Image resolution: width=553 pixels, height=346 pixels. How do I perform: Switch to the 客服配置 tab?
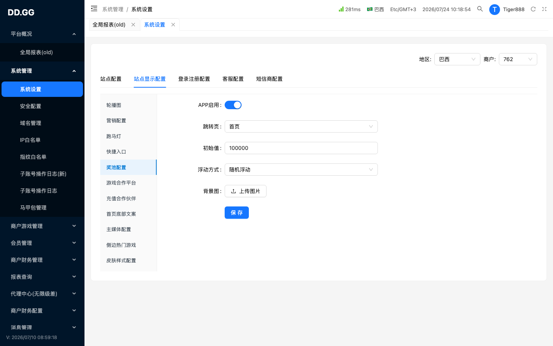coord(233,79)
